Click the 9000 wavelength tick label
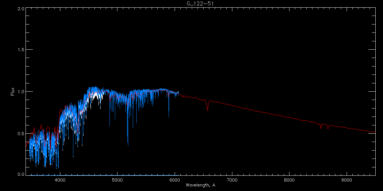This screenshot has height=191, width=383. click(347, 180)
